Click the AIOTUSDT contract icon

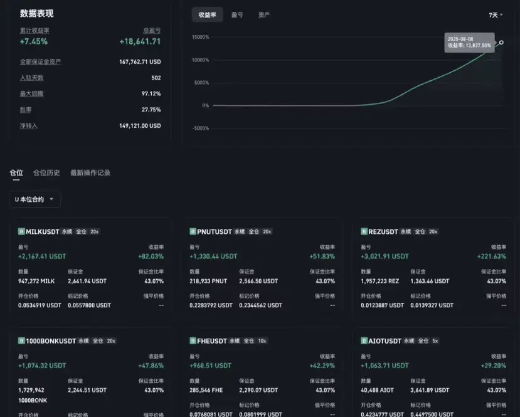pyautogui.click(x=364, y=340)
